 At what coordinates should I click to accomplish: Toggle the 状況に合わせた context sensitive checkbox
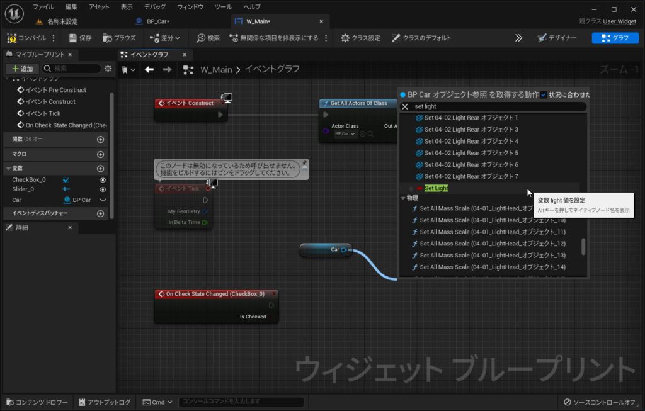pos(544,95)
